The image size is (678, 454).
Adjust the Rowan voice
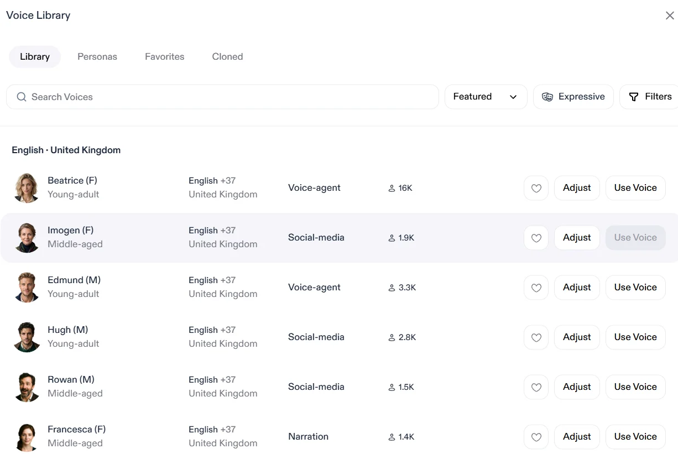coord(577,387)
